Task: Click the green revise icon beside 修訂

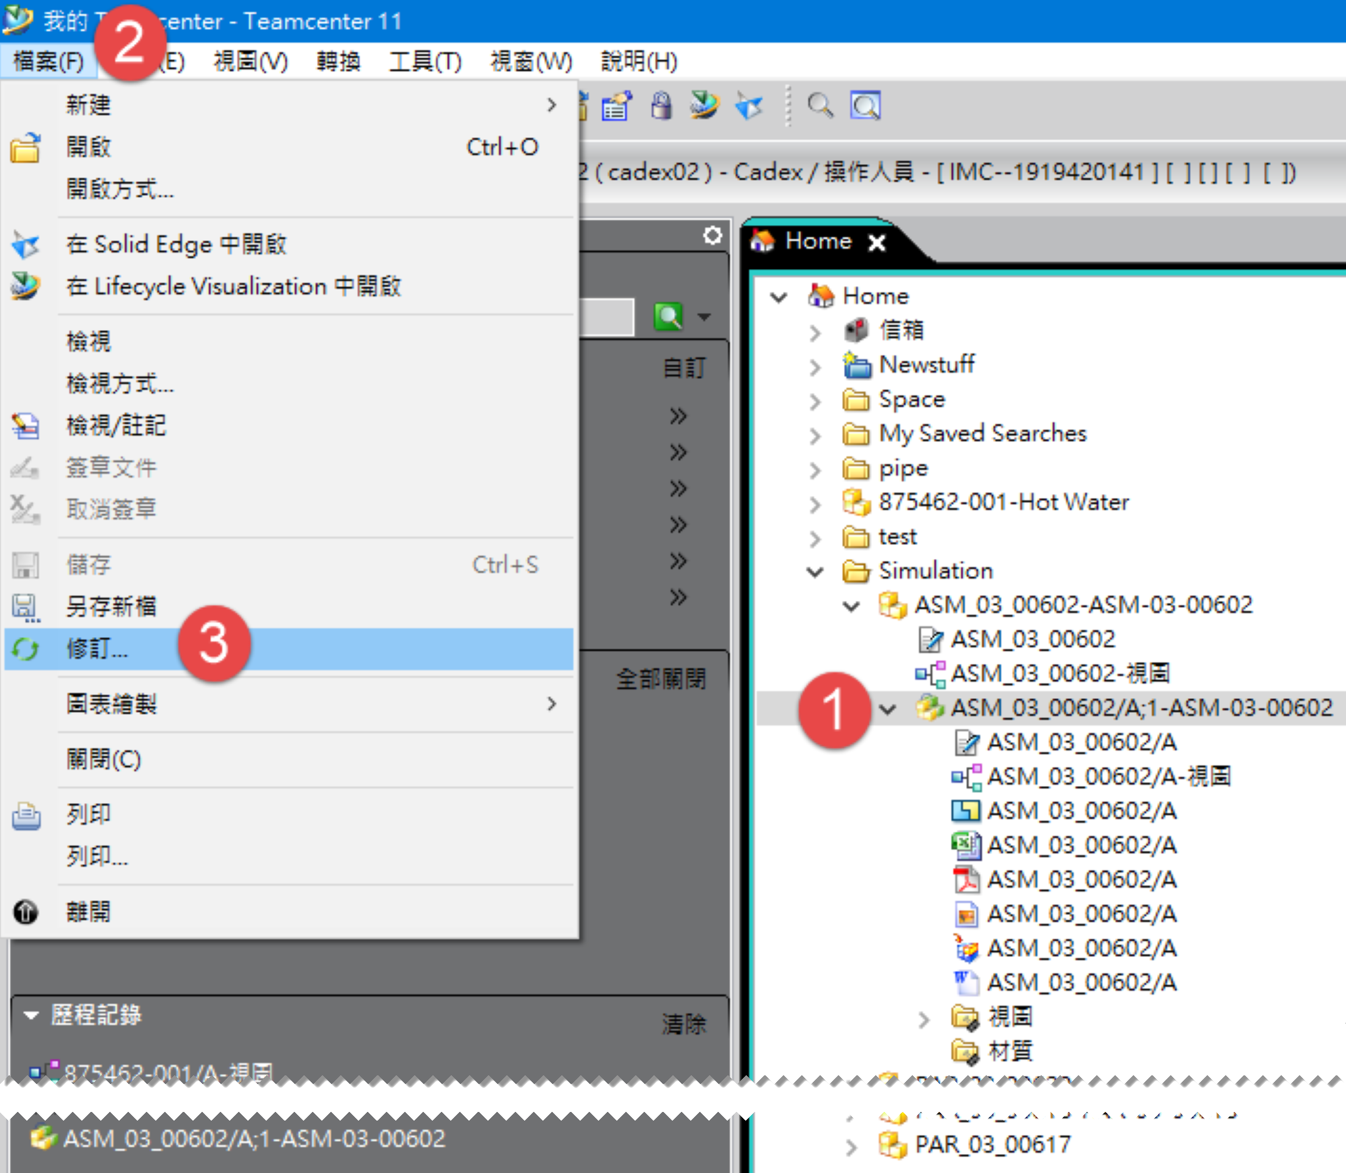Action: click(x=26, y=649)
